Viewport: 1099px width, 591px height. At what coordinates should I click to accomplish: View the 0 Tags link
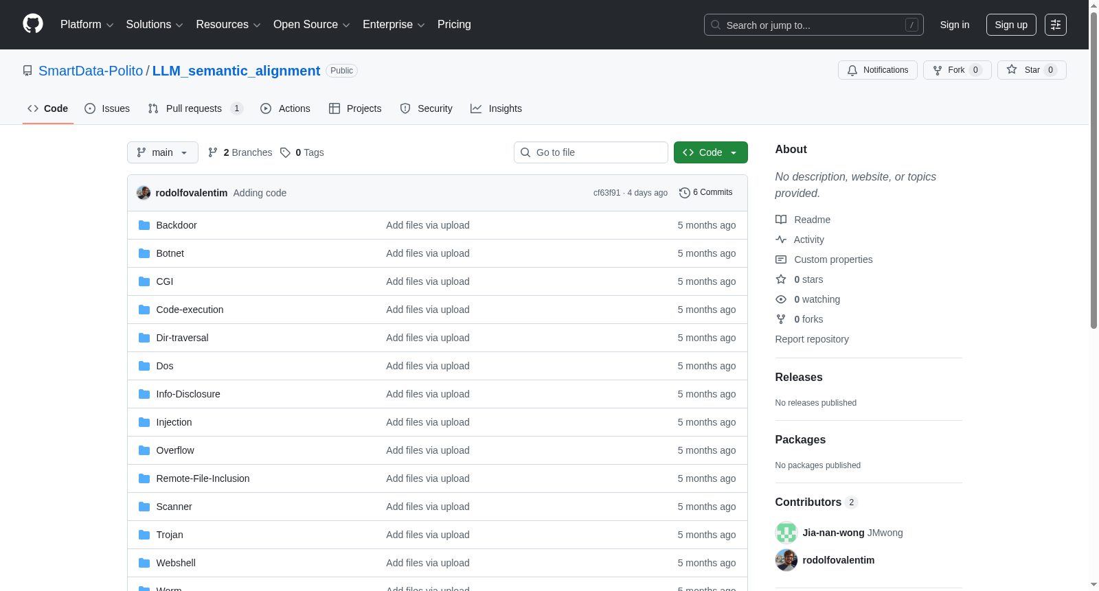pos(302,152)
